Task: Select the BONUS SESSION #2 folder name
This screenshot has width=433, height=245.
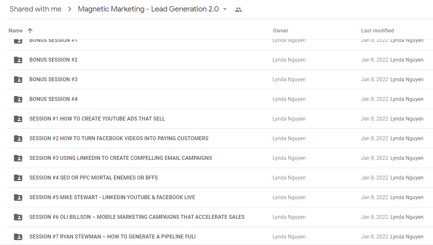Action: coord(54,60)
